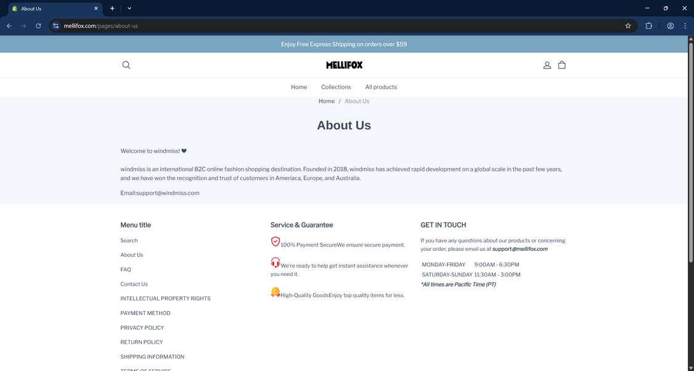Click the high-quality goods badge icon
The image size is (694, 371).
coord(276,292)
